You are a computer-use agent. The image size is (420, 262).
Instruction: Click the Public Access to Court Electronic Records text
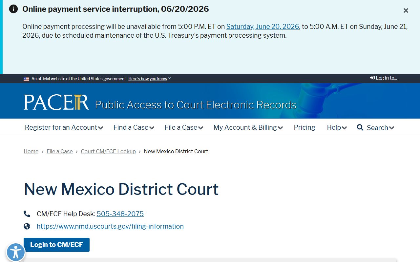(196, 105)
